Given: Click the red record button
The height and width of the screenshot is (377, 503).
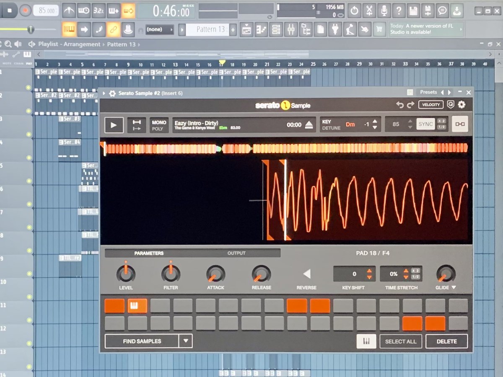Looking at the screenshot, I should [25, 10].
